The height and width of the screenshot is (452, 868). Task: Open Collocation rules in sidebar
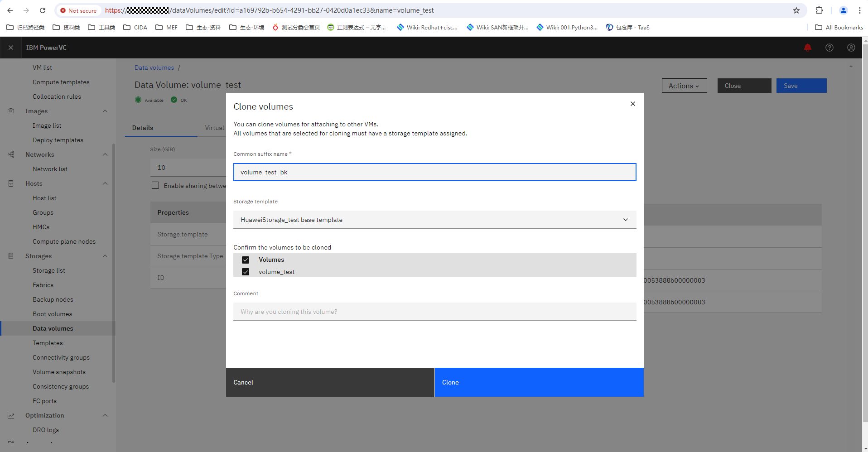(x=57, y=96)
